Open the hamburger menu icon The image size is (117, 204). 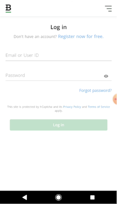pos(108,9)
